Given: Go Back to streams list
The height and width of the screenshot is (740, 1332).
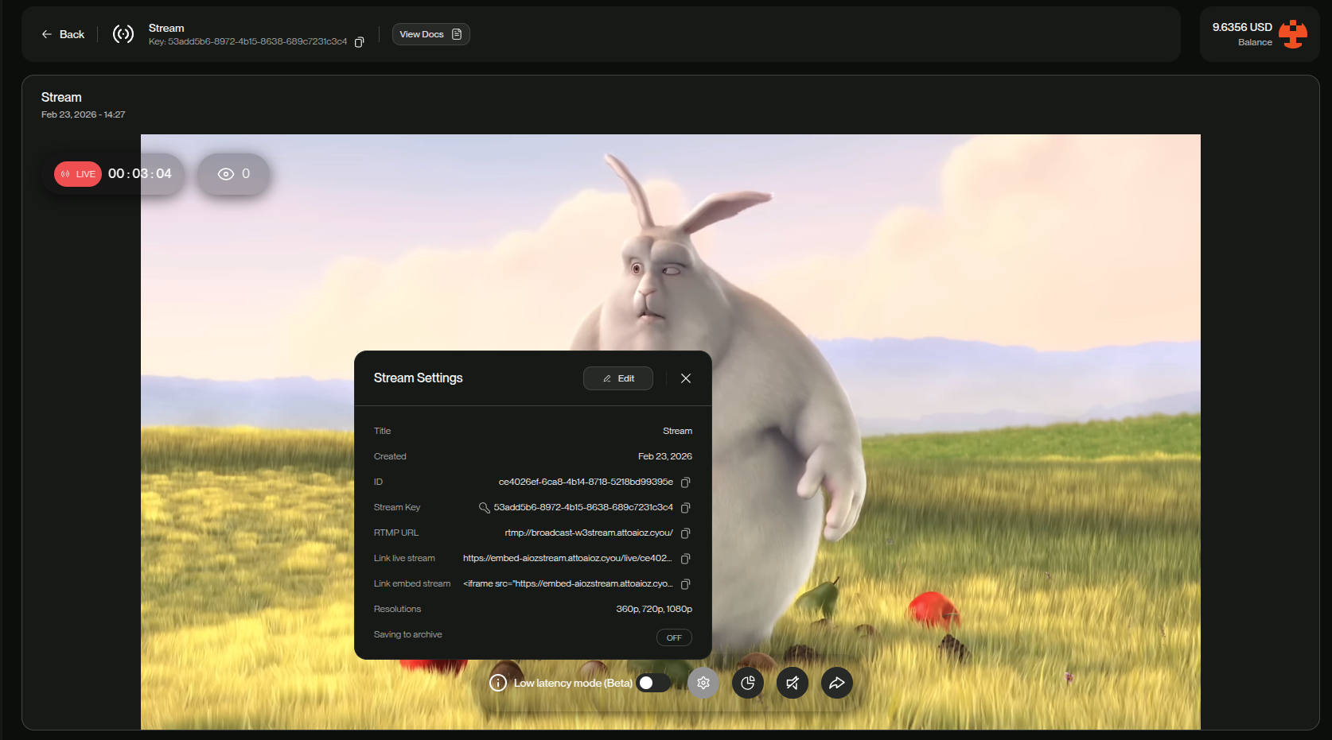Looking at the screenshot, I should coord(62,33).
